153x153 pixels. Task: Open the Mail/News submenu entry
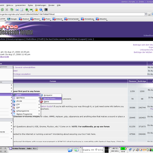(x=26, y=98)
